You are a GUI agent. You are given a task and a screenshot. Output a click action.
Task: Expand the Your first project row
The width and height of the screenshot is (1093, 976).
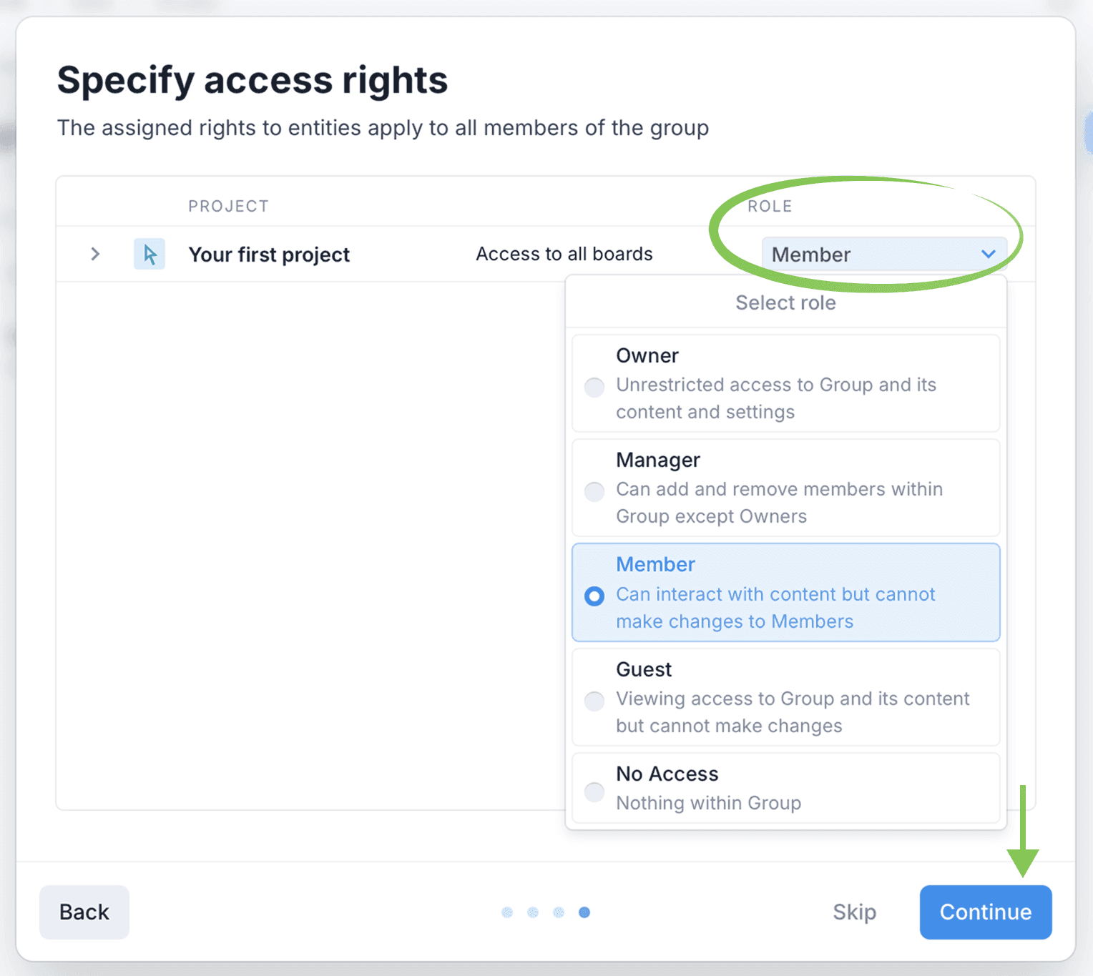(x=95, y=254)
